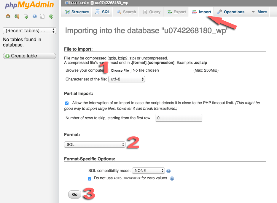Click help icon beside SQL compatibility mode
277x203 pixels.
pos(168,171)
